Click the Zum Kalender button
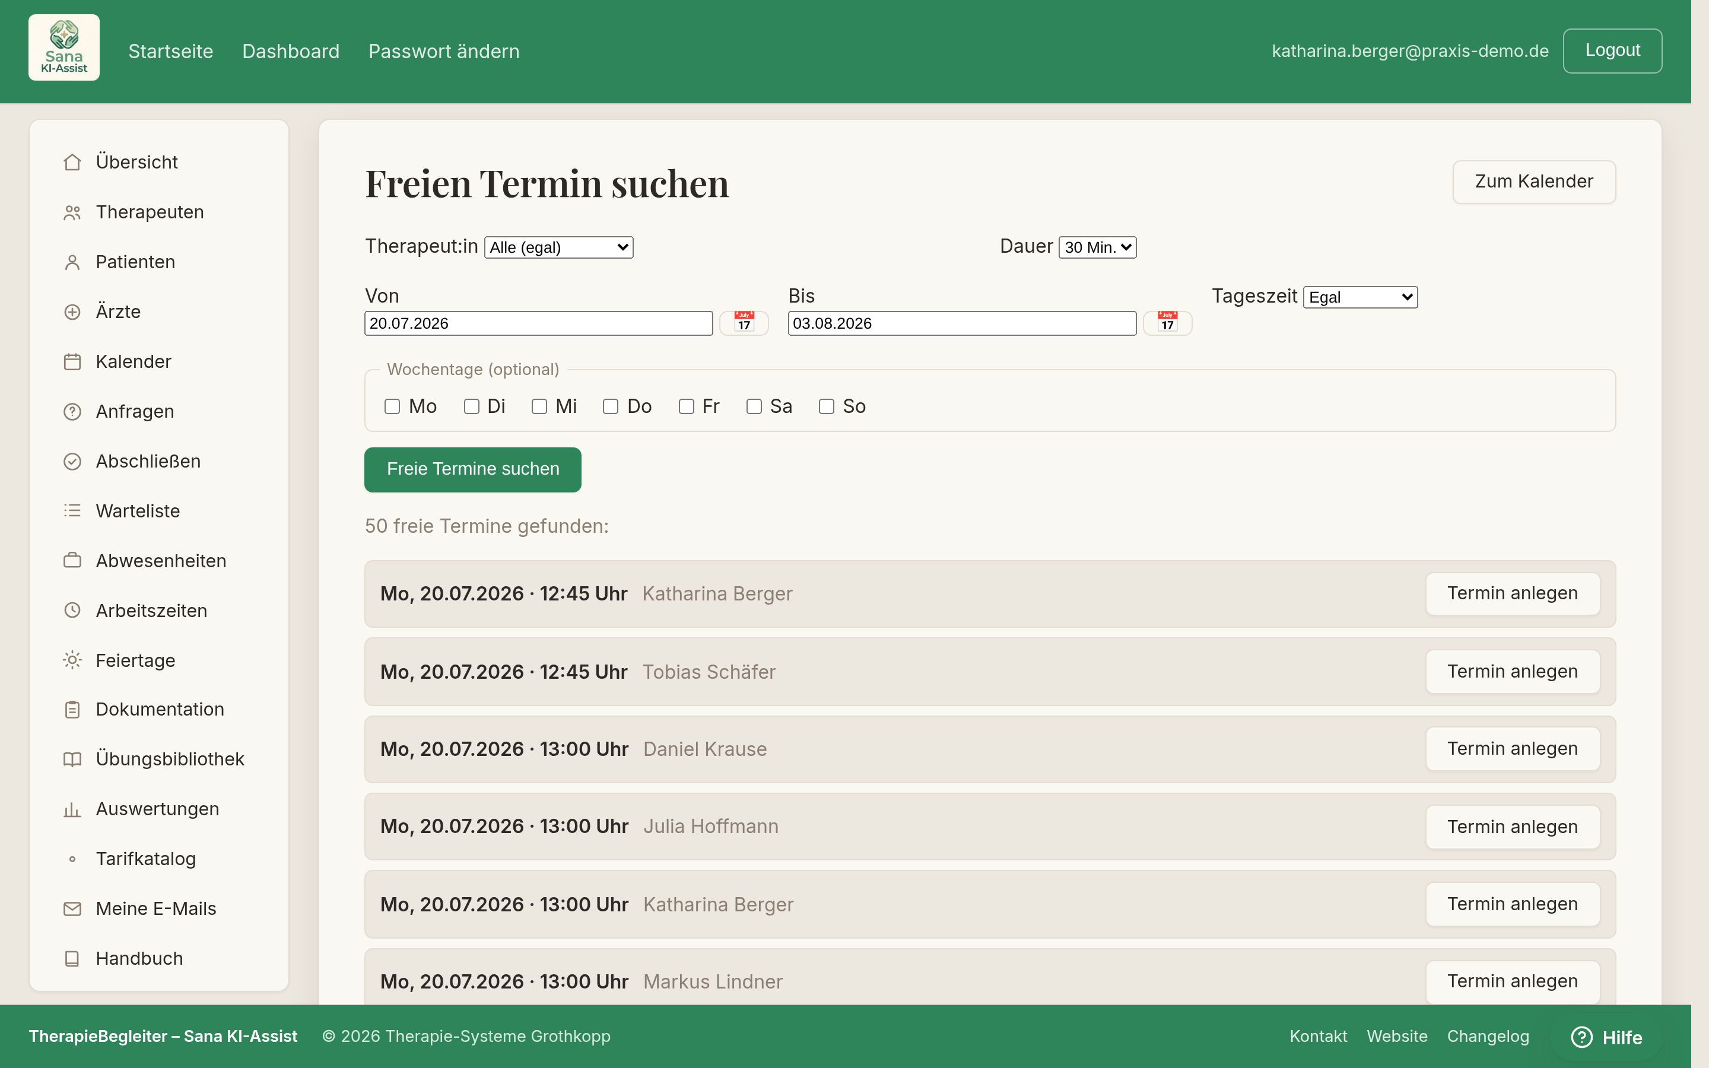1709x1068 pixels. (x=1534, y=182)
